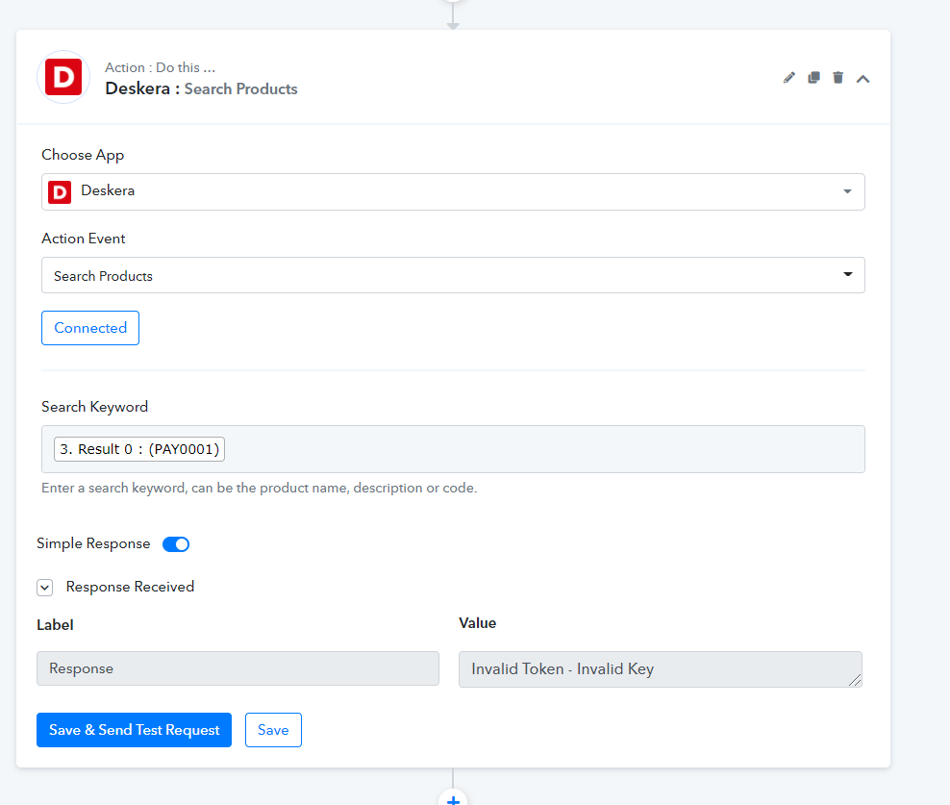Click the 'Deskera : Search Products' title

click(x=201, y=88)
